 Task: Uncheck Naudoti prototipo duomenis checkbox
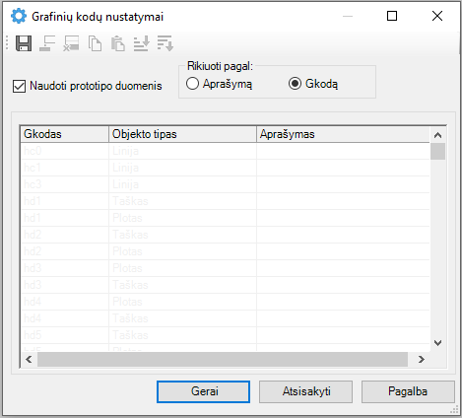19,87
